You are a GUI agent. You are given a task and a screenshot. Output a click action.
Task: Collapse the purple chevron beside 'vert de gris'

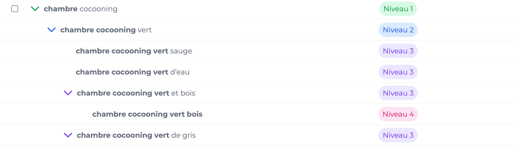click(68, 135)
